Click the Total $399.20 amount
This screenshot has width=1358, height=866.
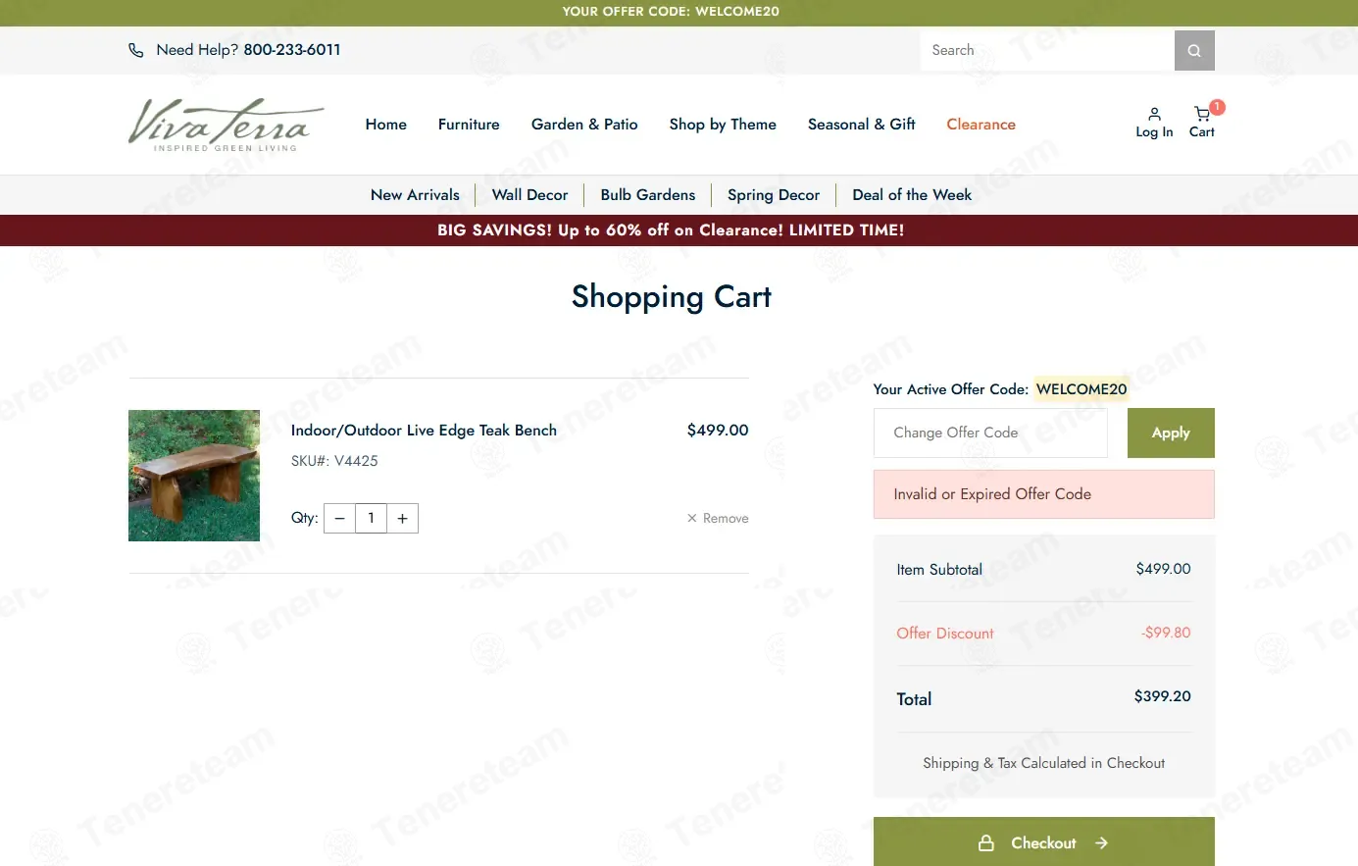point(1163,696)
